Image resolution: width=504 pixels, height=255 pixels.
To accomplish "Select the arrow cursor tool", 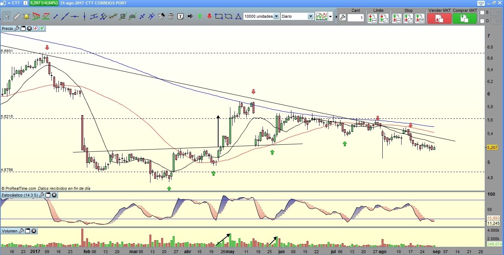I will click(7, 16).
